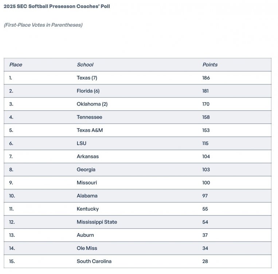The width and height of the screenshot is (278, 274).
Task: Select the Kentucky school cell
Action: point(87,209)
